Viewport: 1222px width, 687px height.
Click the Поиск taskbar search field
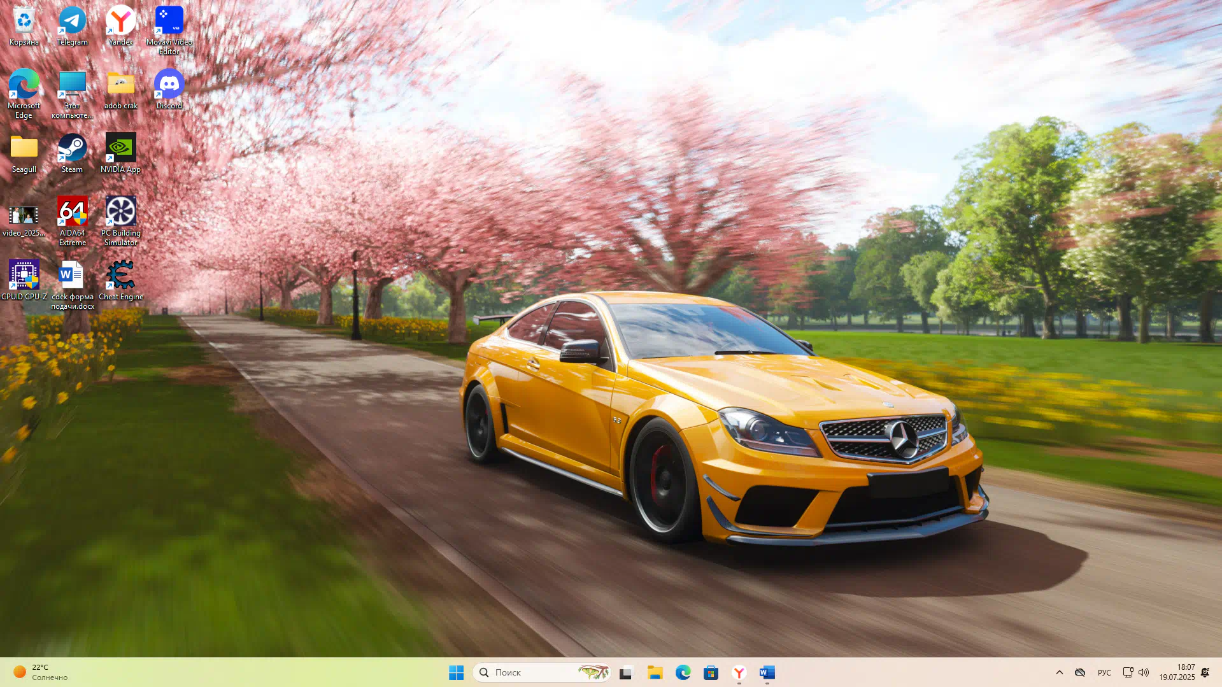coord(542,672)
